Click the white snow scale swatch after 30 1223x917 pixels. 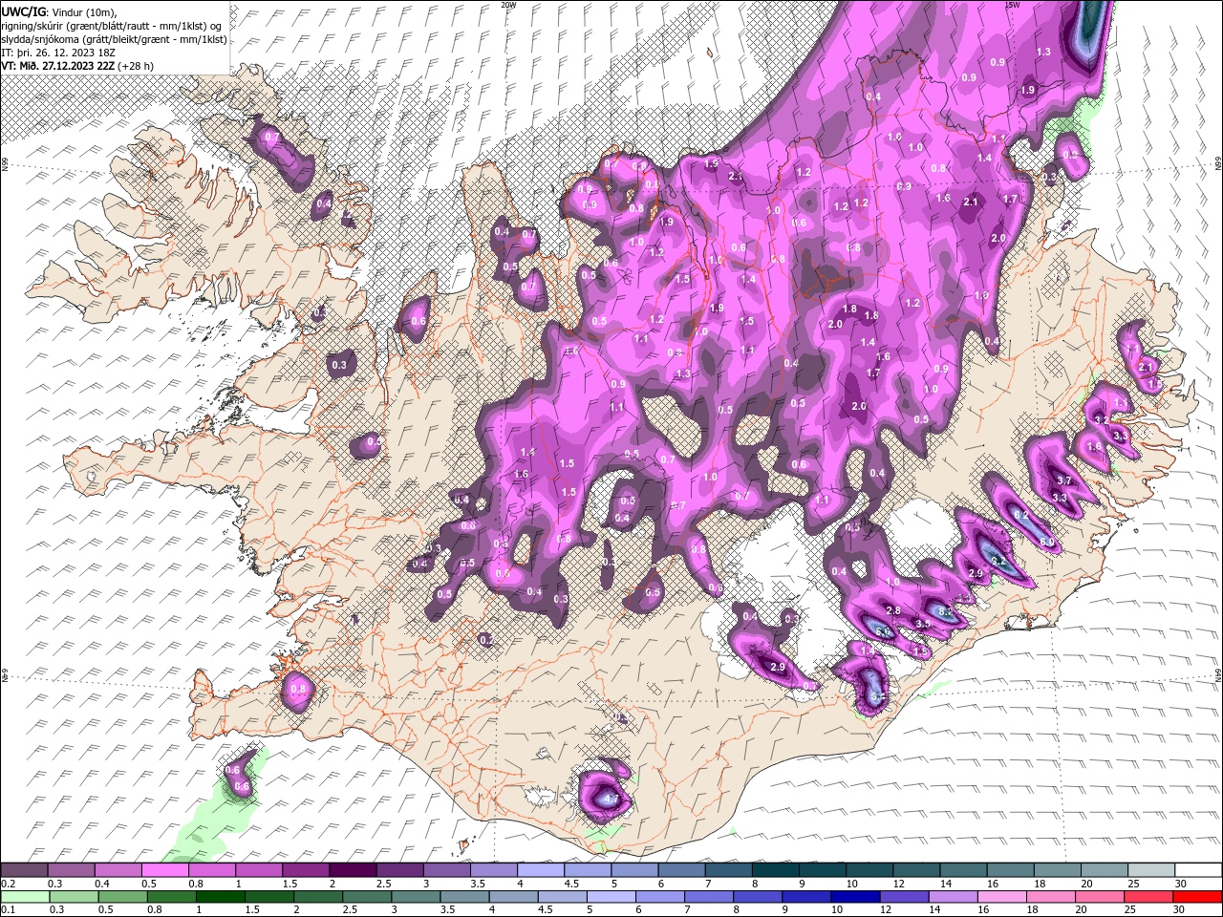click(1198, 870)
